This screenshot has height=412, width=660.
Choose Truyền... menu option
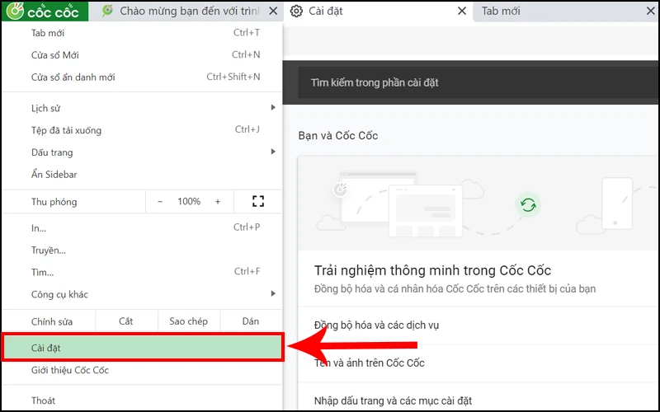[x=142, y=250]
